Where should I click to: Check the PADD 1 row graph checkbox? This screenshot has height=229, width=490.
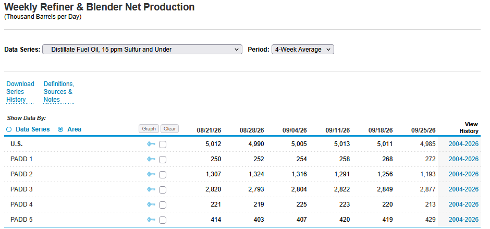point(163,160)
